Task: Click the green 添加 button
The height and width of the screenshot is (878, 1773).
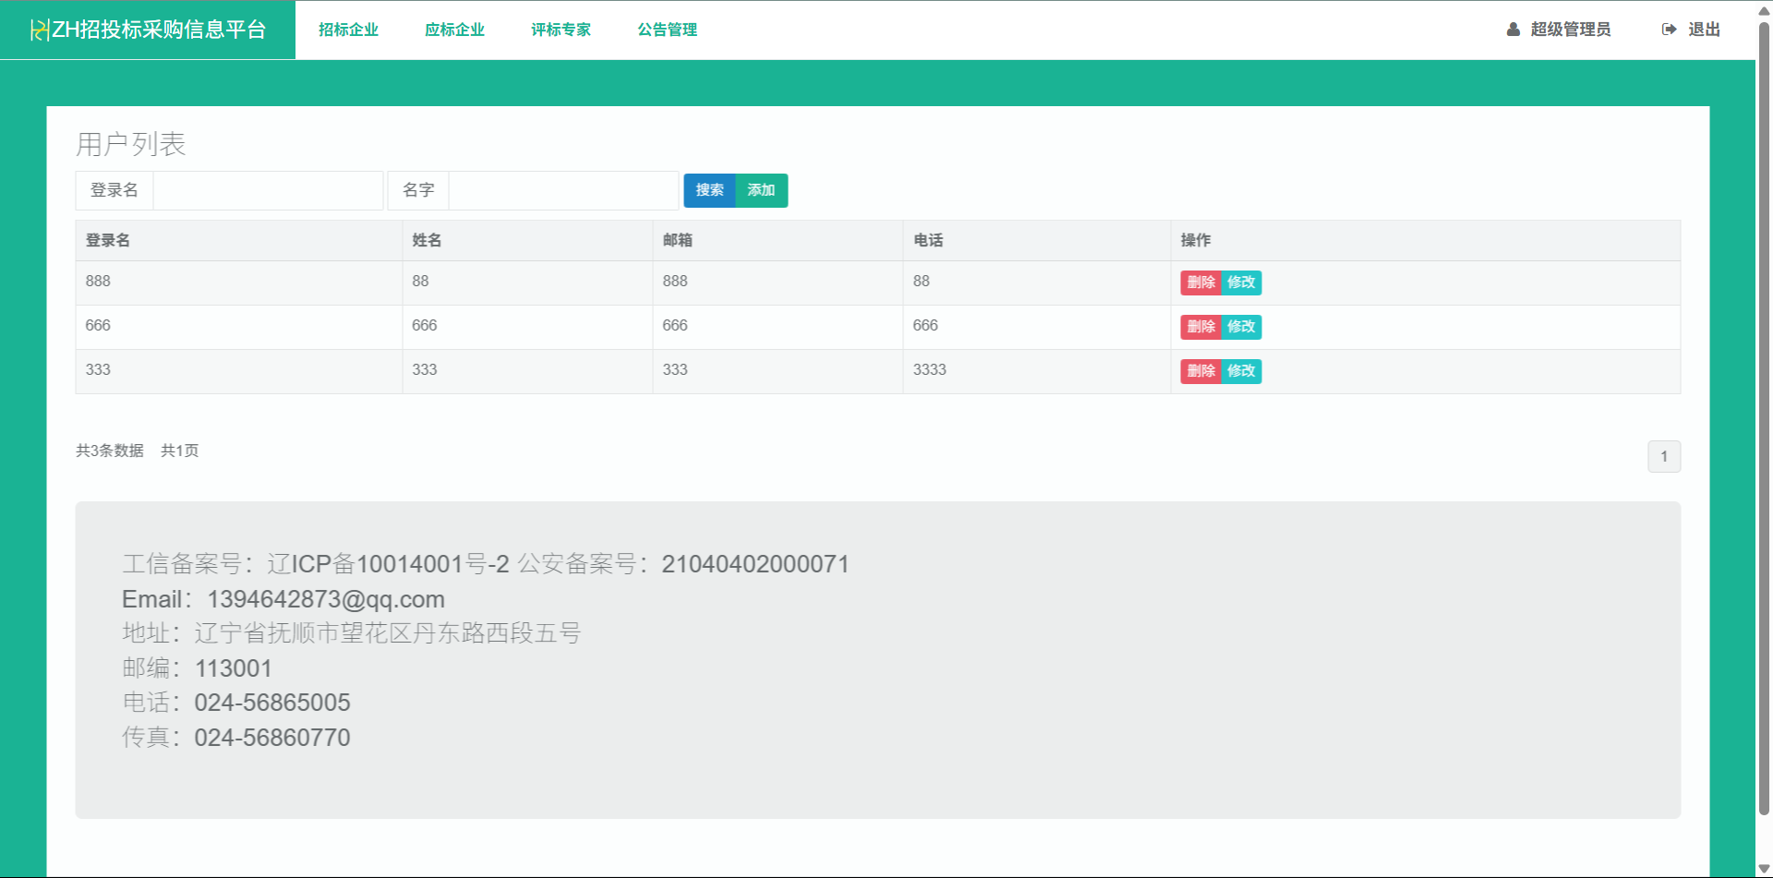Action: [762, 190]
